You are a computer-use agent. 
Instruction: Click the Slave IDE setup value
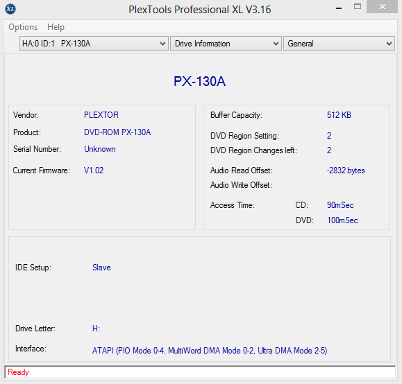[101, 268]
